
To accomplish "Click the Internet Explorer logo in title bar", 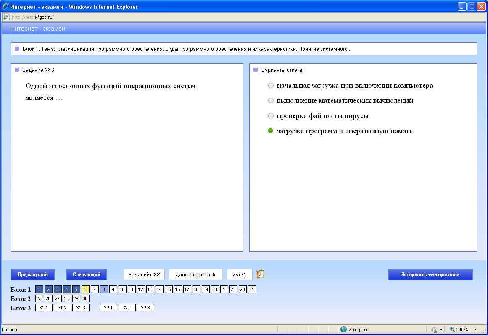I will pos(5,7).
